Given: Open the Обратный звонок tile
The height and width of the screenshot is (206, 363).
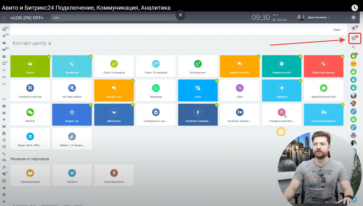Looking at the screenshot, I should tap(323, 66).
